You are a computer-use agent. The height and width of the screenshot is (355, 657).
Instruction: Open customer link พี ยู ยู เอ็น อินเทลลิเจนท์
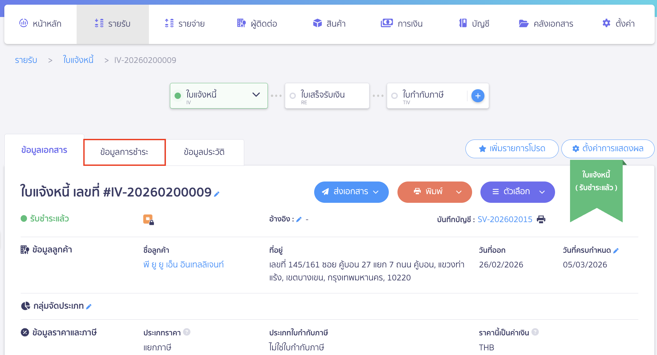184,264
